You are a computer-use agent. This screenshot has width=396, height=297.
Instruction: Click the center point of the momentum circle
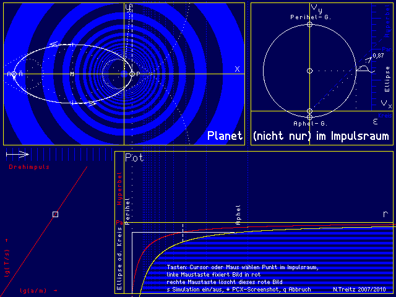click(x=309, y=71)
